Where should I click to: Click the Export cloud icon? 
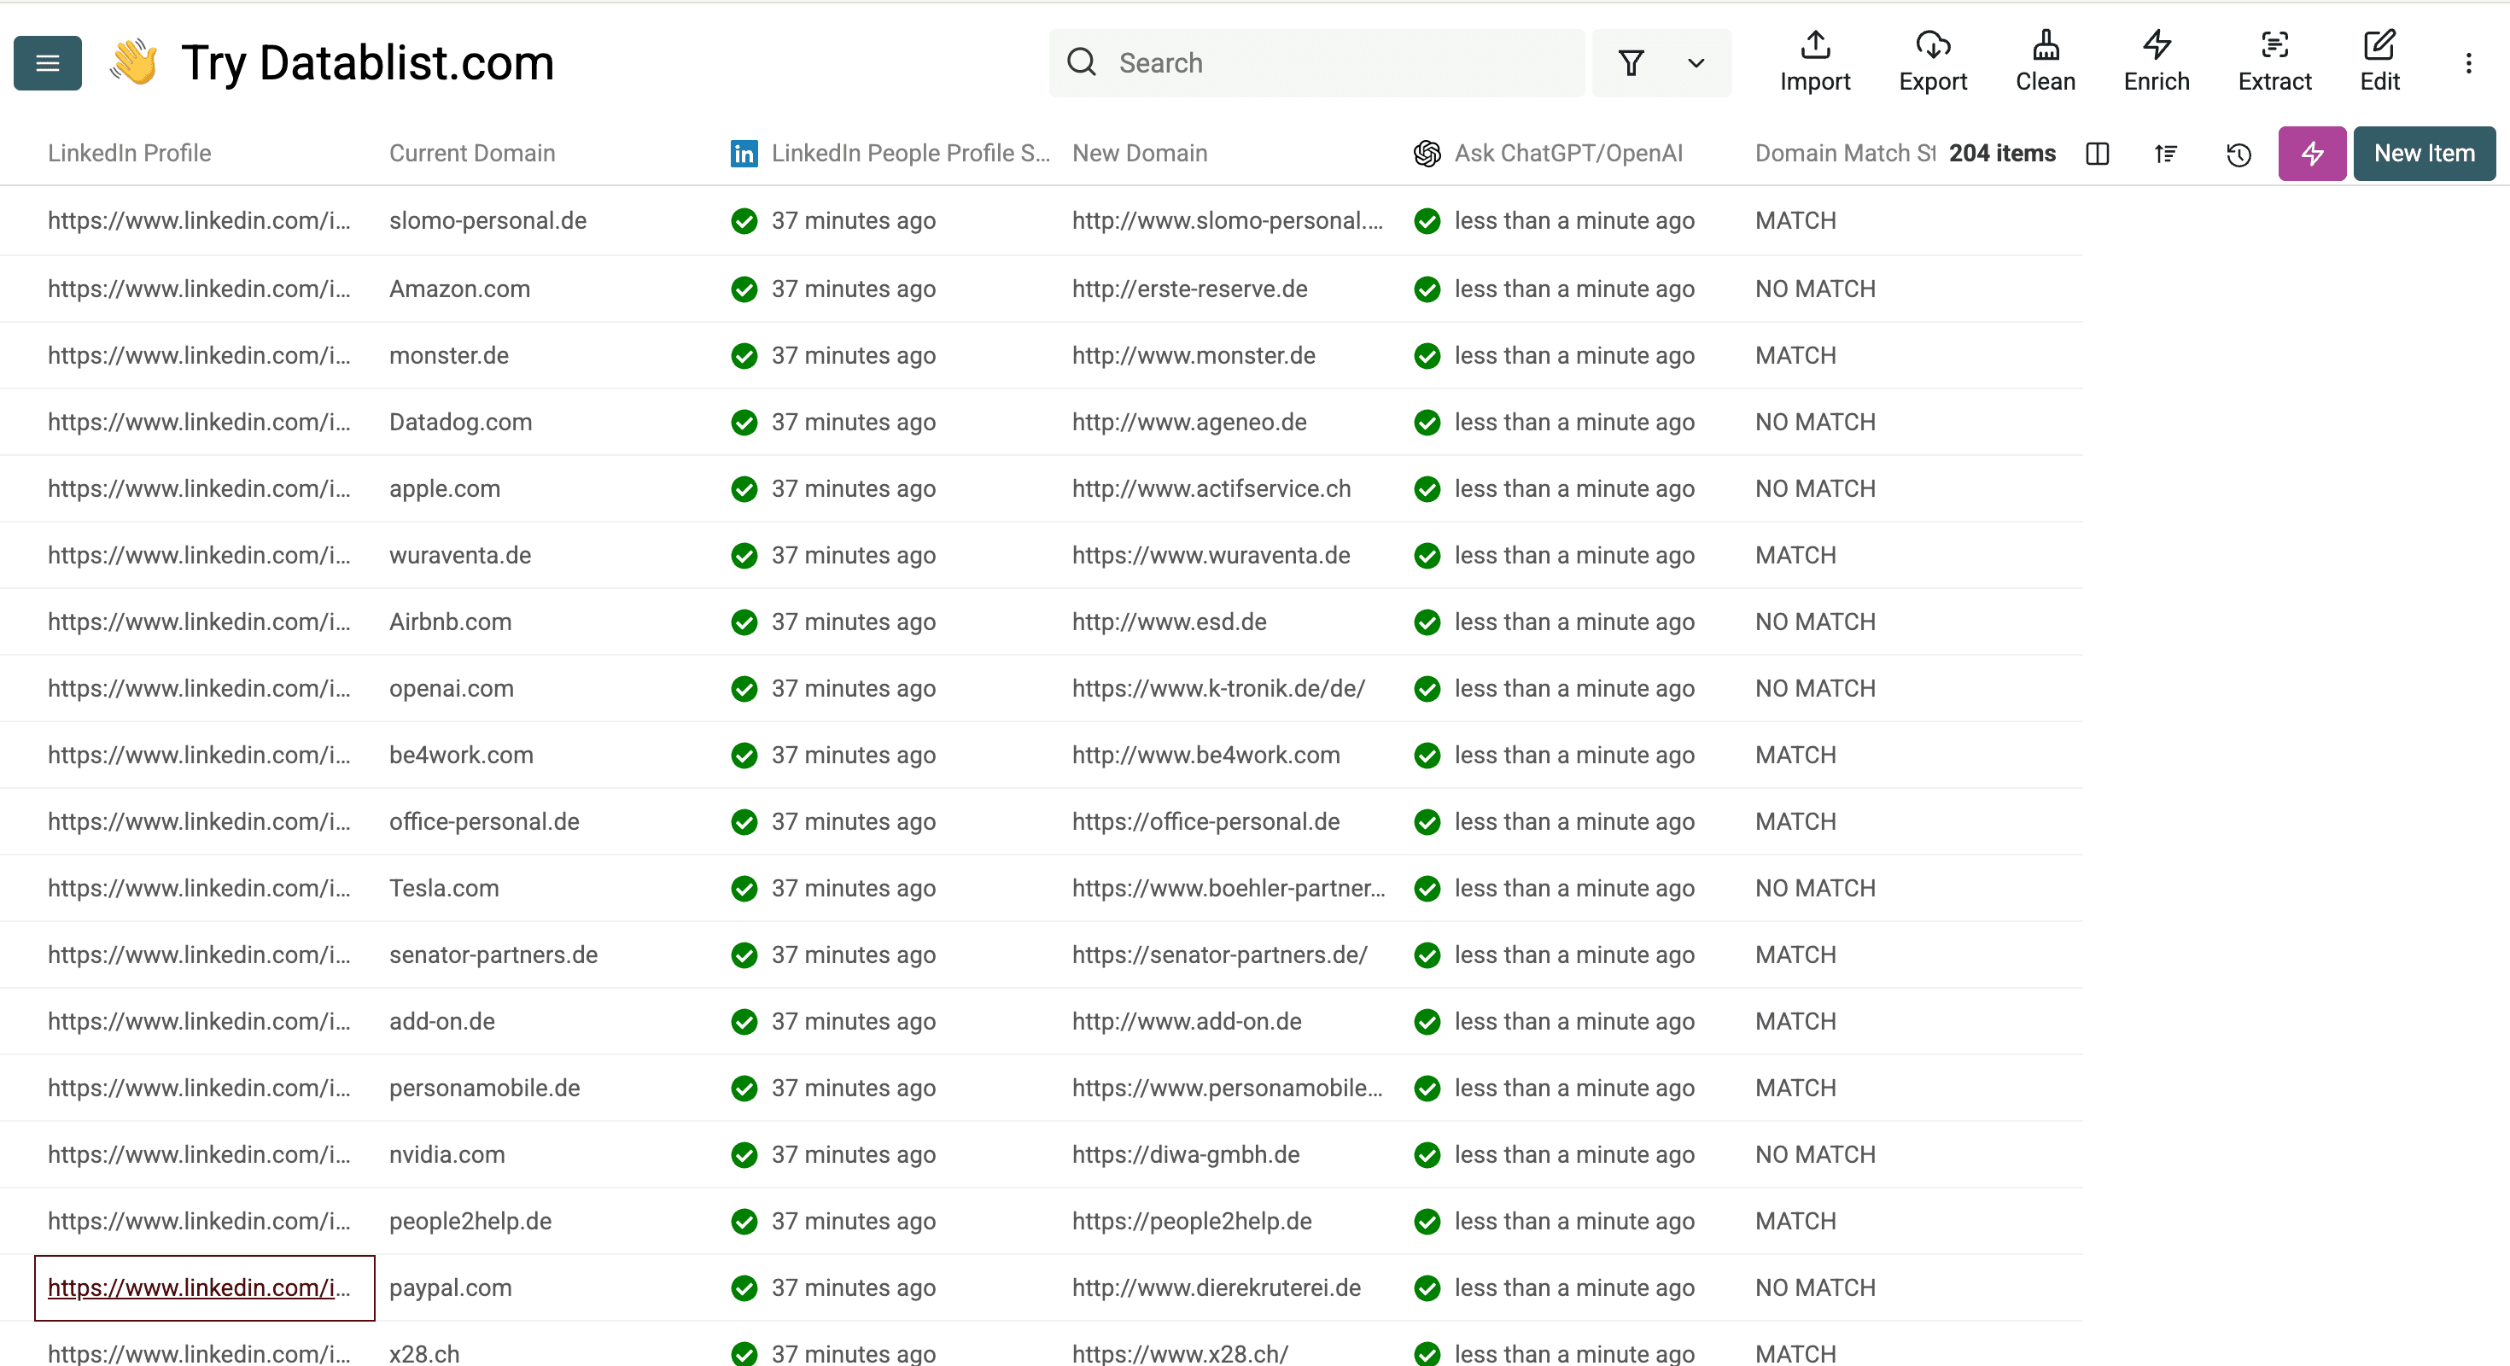[x=1932, y=61]
